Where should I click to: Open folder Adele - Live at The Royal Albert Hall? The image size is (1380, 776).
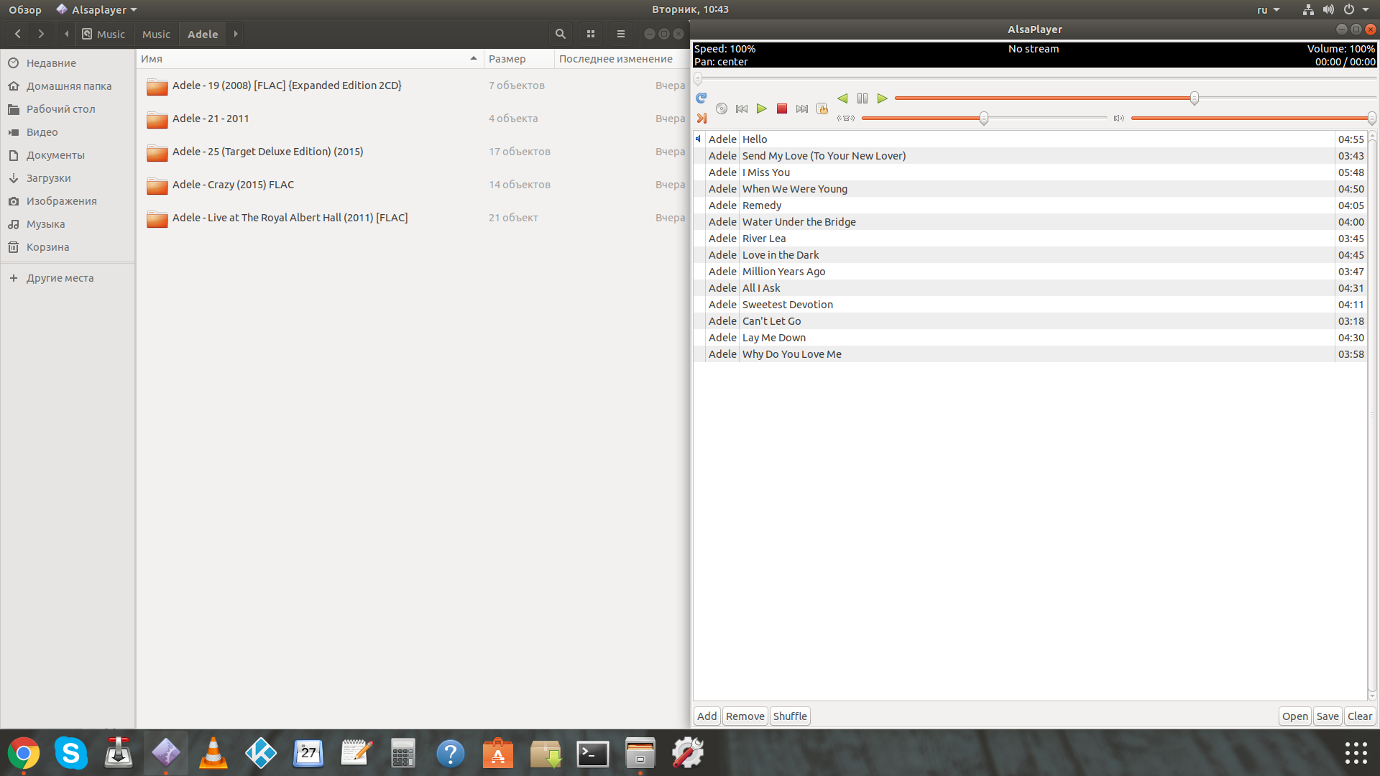[x=413, y=218]
